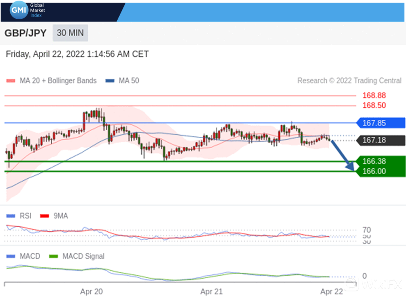The image size is (406, 297).
Task: Click the red 9MA legend swatch
Action: (45, 216)
